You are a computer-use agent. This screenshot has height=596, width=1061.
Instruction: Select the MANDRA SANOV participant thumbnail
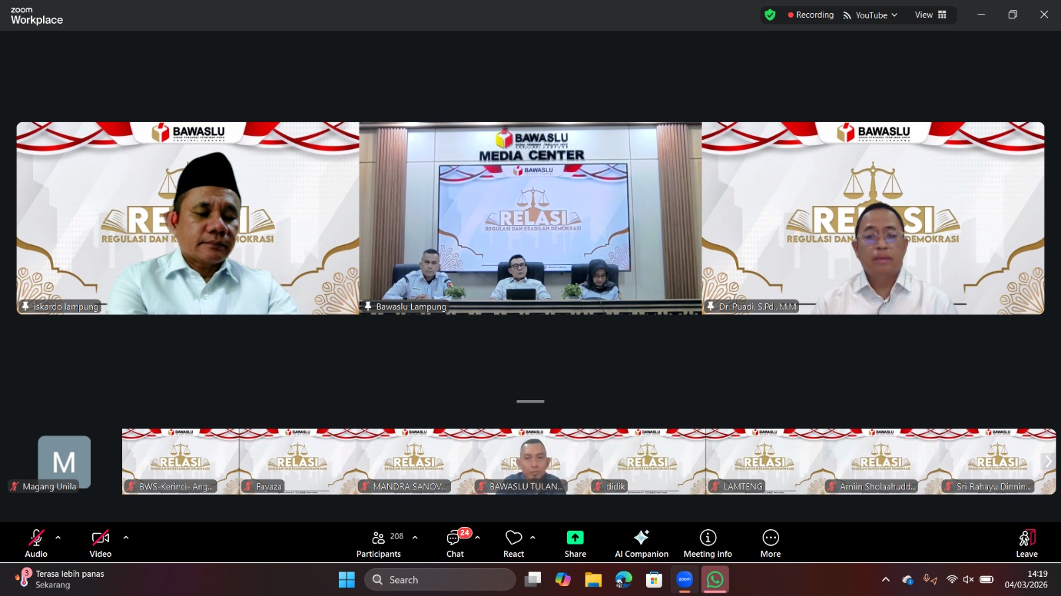tap(414, 462)
